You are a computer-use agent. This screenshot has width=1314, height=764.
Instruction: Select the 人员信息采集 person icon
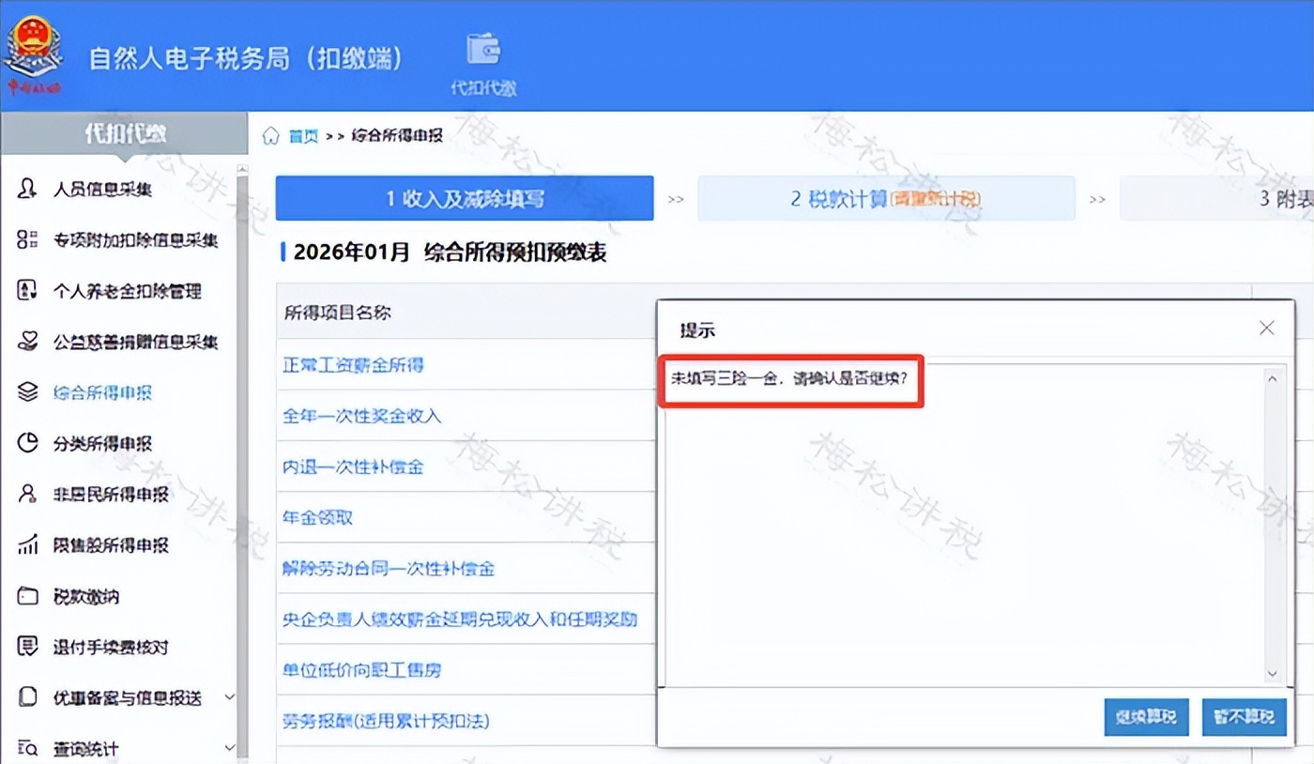coord(25,188)
